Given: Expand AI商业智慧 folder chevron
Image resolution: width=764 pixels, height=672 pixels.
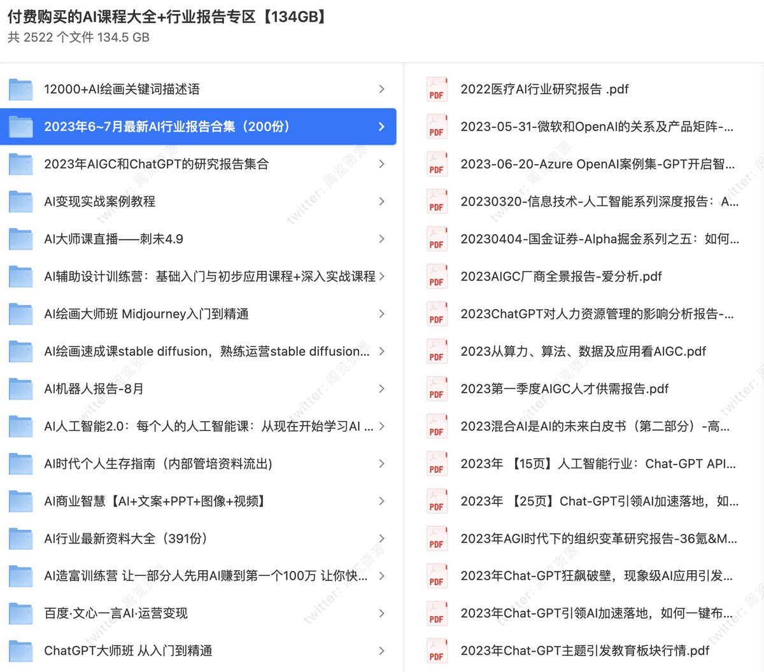Looking at the screenshot, I should point(381,501).
